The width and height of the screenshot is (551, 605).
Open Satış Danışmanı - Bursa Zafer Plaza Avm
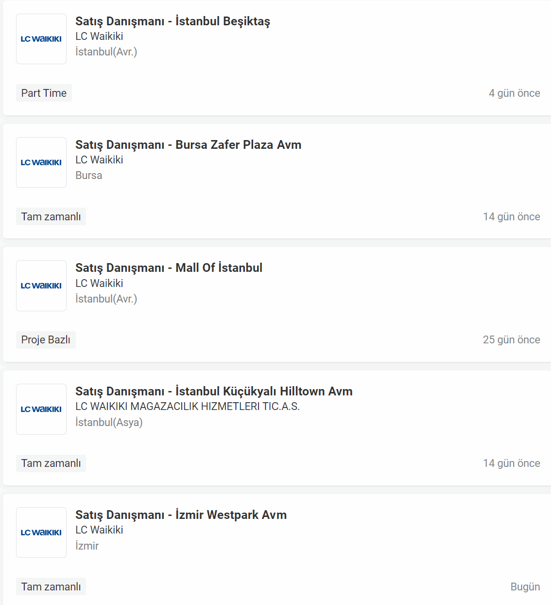pos(188,145)
